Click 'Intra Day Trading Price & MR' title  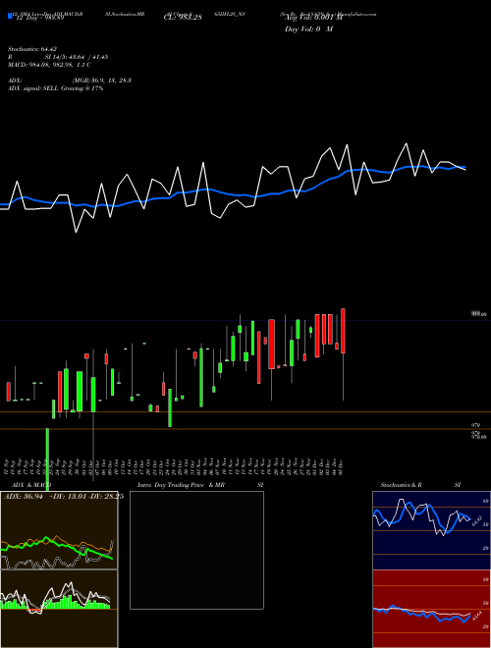[x=181, y=485]
